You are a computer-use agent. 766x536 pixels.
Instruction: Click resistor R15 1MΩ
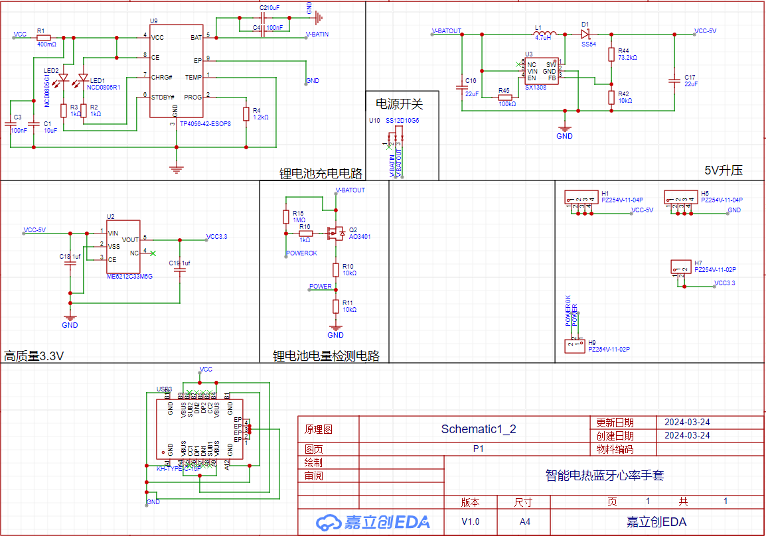pyautogui.click(x=286, y=217)
